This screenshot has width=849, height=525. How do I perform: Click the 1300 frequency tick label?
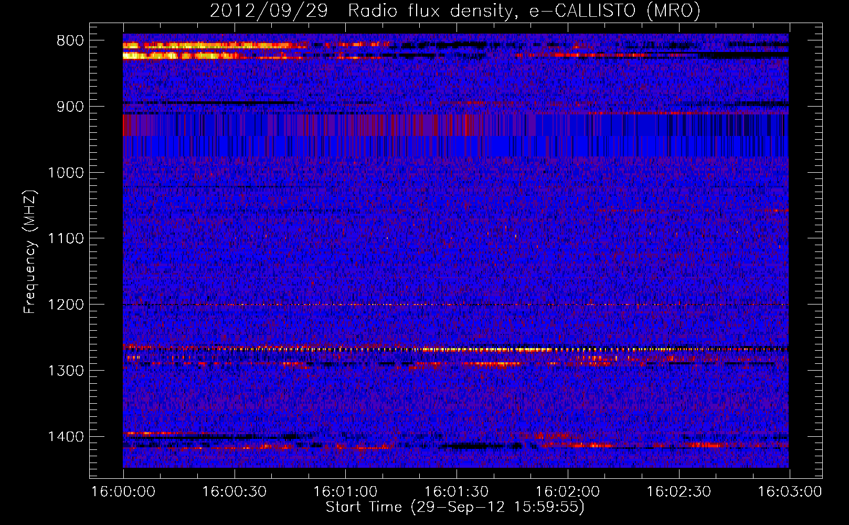click(66, 371)
